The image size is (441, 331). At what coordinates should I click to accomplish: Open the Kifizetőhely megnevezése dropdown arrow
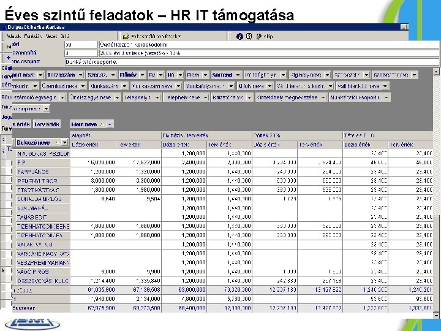(323, 97)
